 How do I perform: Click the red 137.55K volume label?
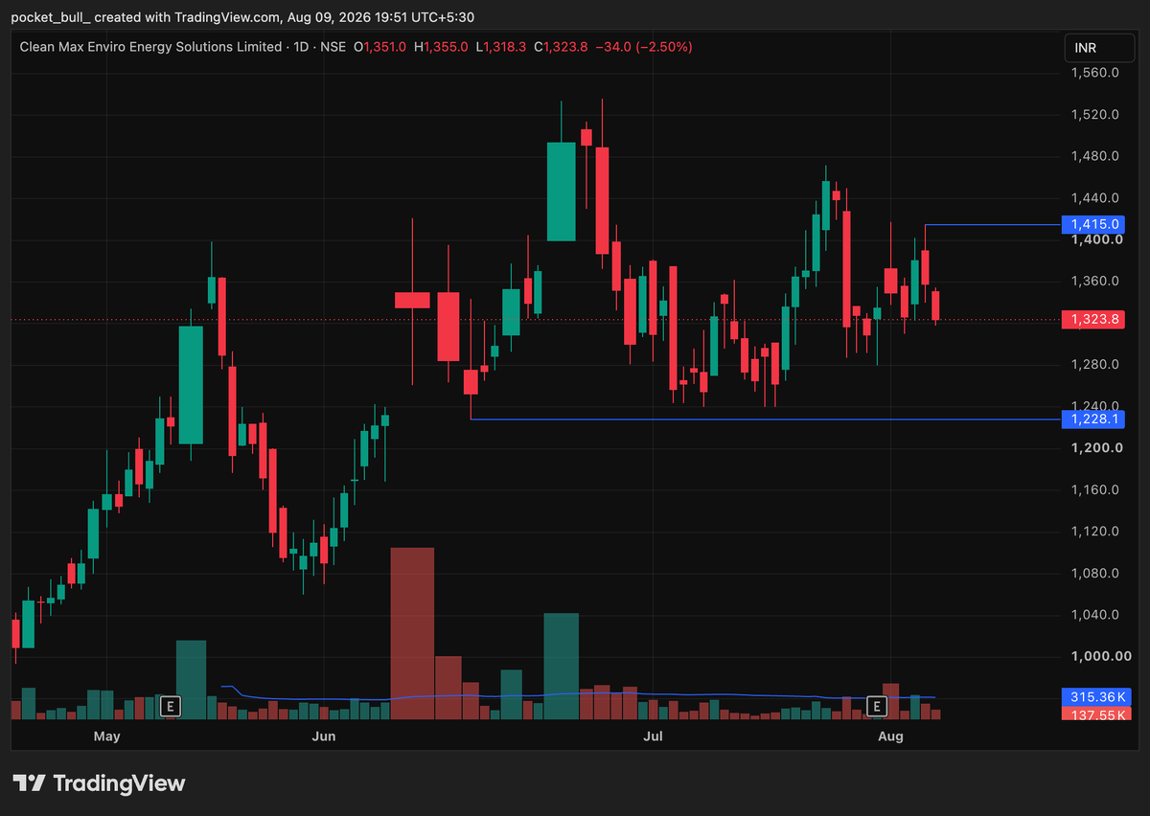point(1096,714)
